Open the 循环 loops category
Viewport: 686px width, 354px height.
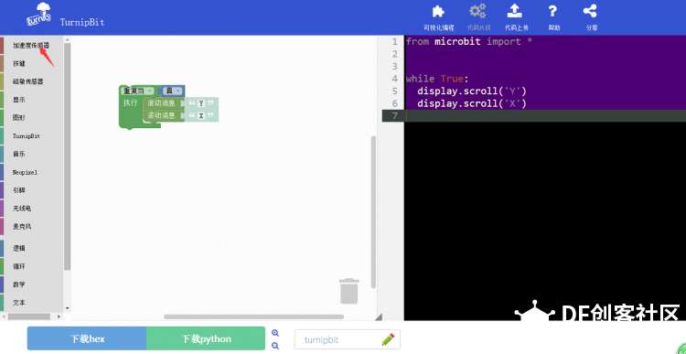pos(19,266)
